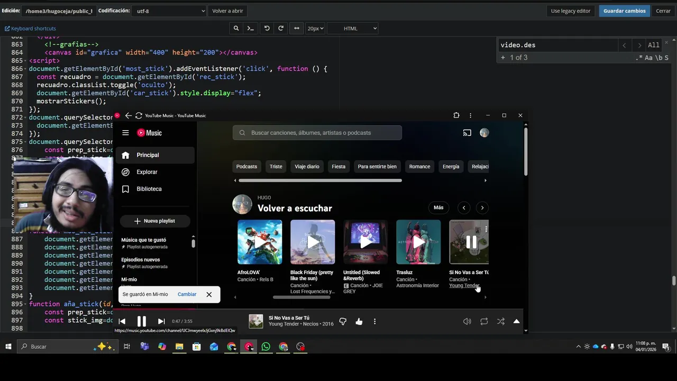Open WhatsApp from the Windows taskbar

point(266,347)
